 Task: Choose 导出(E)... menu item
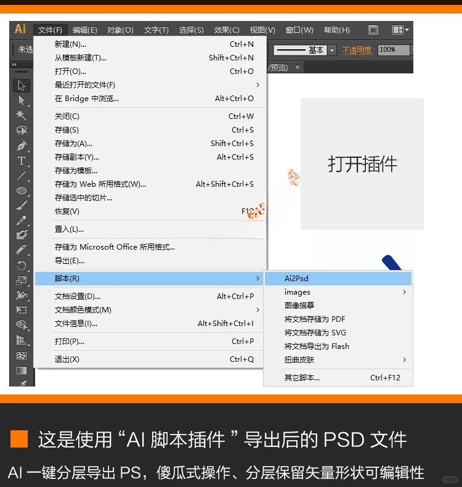pos(150,261)
